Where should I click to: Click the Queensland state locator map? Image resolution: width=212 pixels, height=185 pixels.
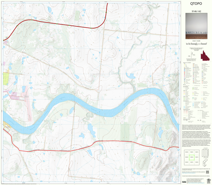(x=205, y=55)
